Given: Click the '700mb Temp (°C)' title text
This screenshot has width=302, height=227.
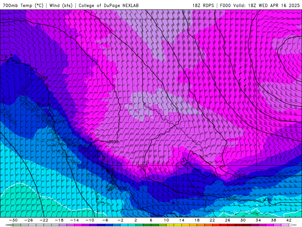Looking at the screenshot, I should pyautogui.click(x=23, y=5).
